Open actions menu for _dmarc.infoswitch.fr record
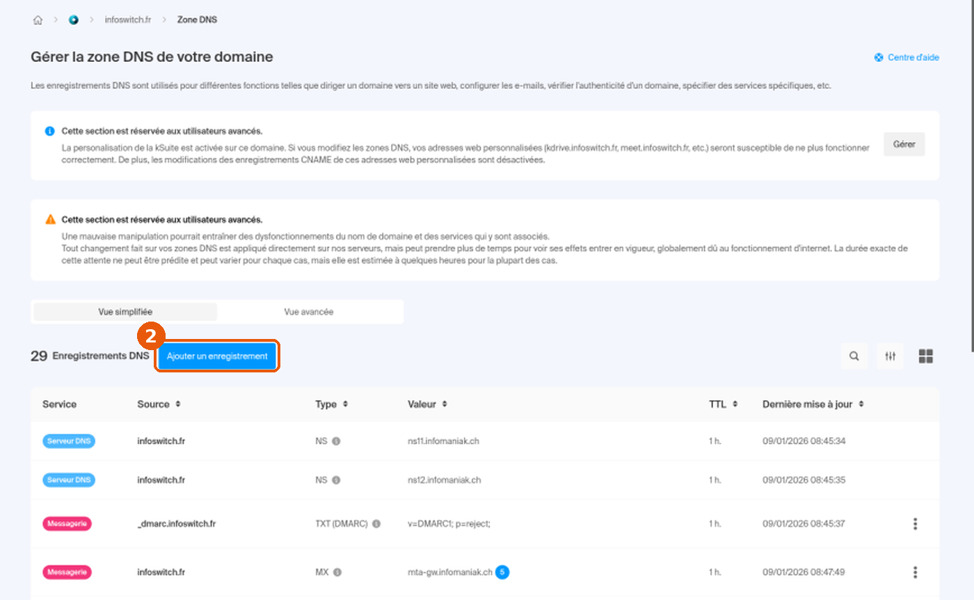Image resolution: width=974 pixels, height=600 pixels. (915, 523)
